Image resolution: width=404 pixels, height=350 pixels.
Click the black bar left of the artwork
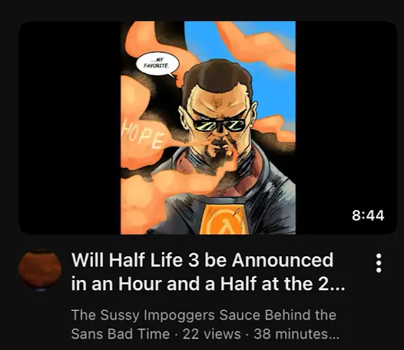tap(69, 128)
